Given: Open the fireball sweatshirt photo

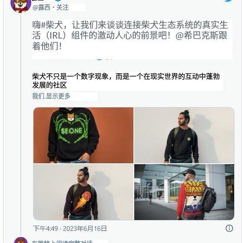Looking at the screenshot, I should pos(83,192).
